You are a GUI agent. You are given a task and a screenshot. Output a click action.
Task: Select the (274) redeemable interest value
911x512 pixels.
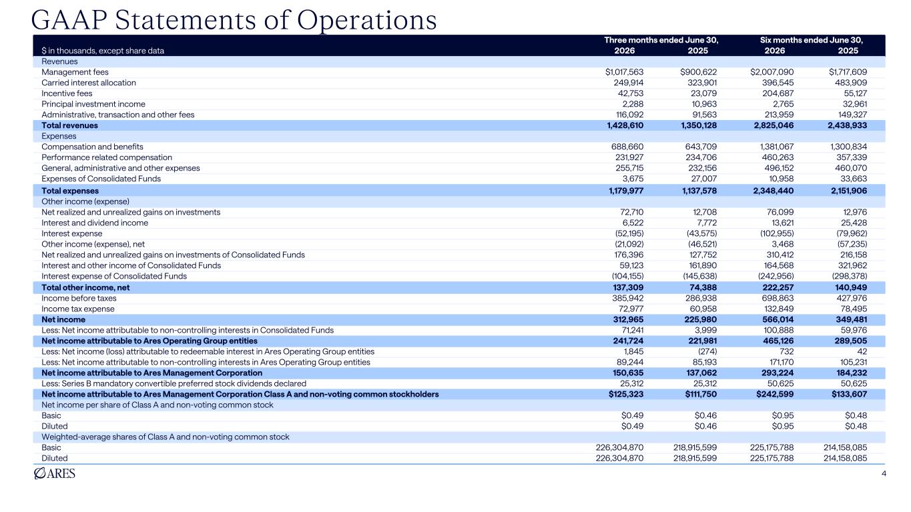707,352
